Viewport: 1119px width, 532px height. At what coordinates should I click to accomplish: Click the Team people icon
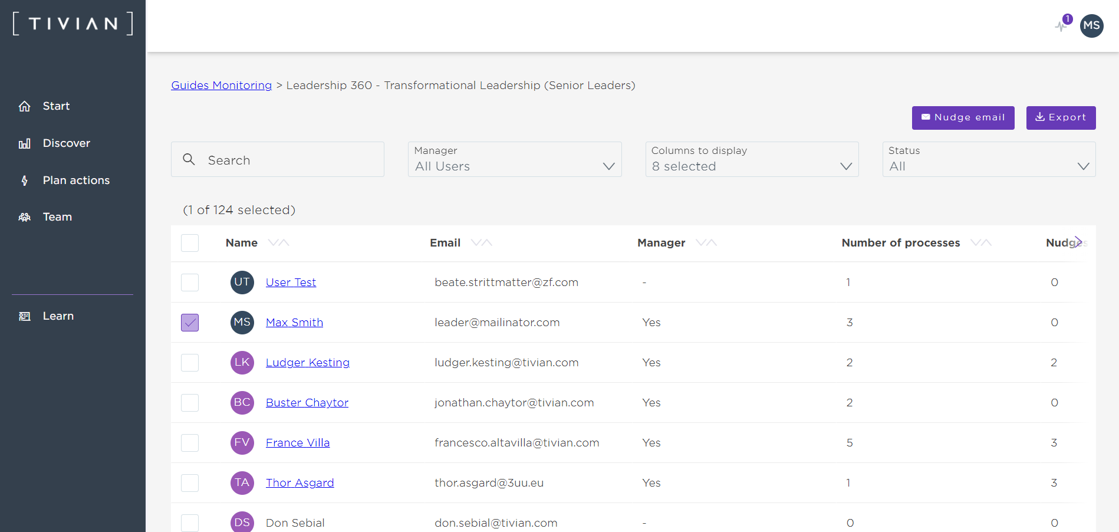(x=25, y=217)
